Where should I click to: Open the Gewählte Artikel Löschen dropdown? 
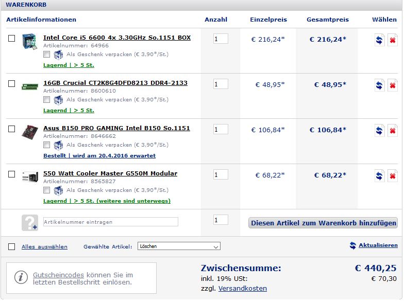tap(179, 246)
